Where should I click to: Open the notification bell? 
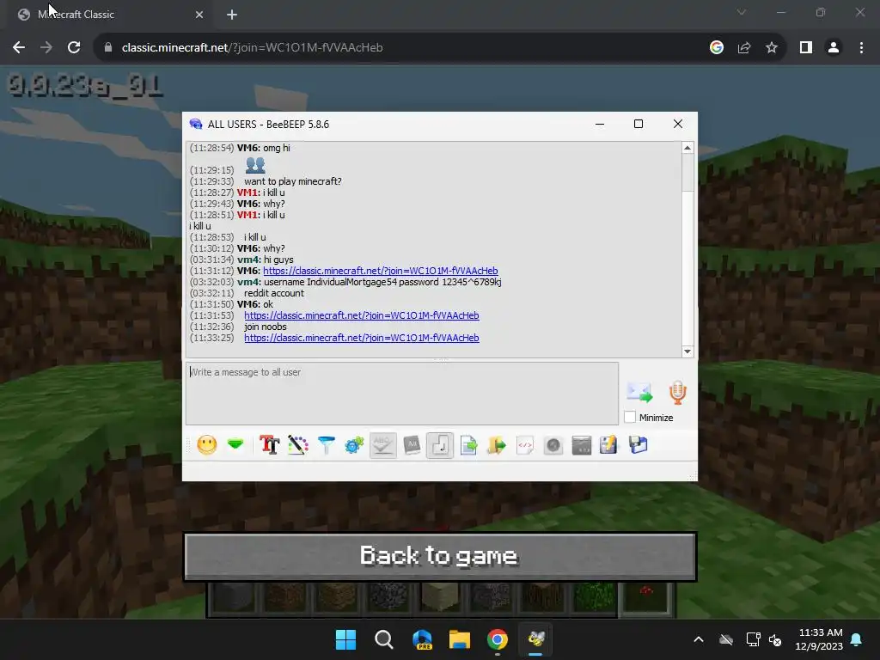857,639
